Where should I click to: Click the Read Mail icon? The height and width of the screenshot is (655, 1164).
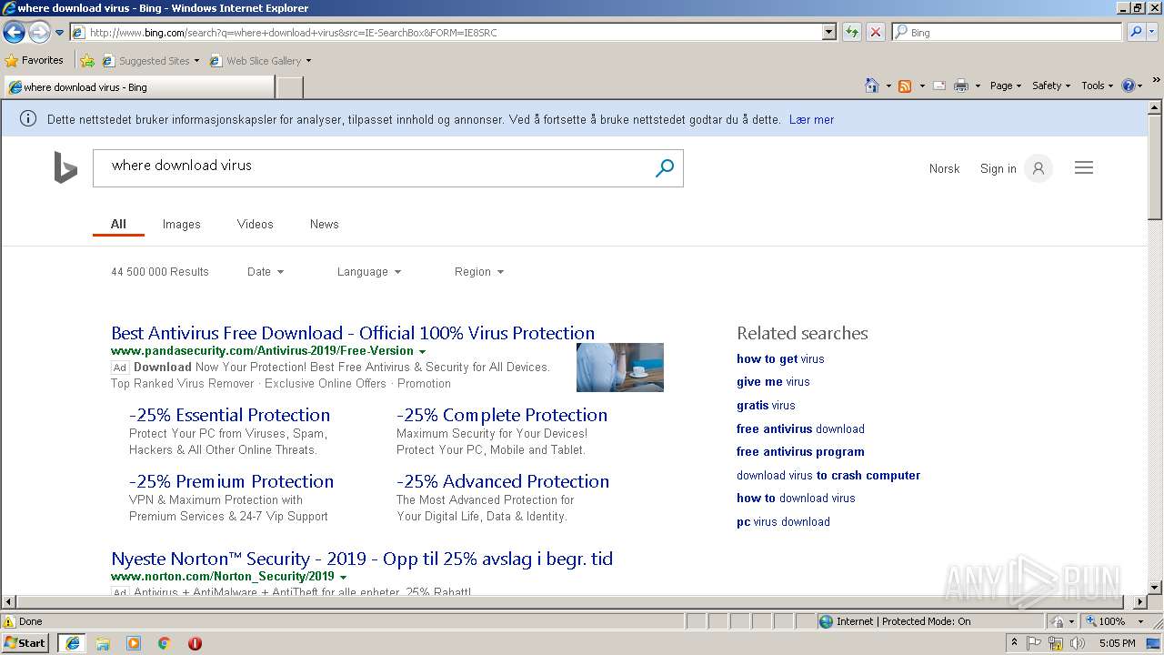click(x=939, y=86)
